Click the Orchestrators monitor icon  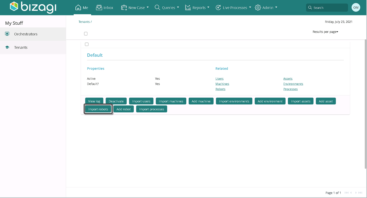tap(7, 34)
